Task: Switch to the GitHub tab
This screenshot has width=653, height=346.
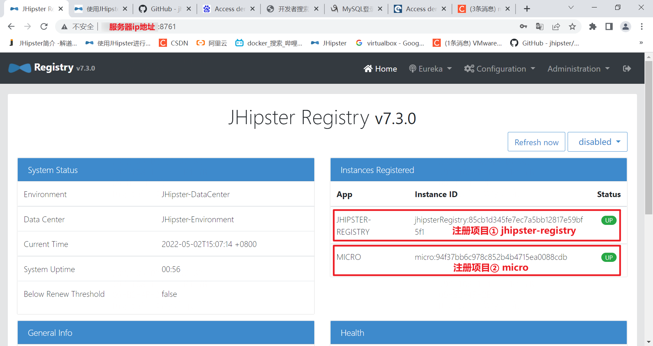Action: click(x=165, y=9)
